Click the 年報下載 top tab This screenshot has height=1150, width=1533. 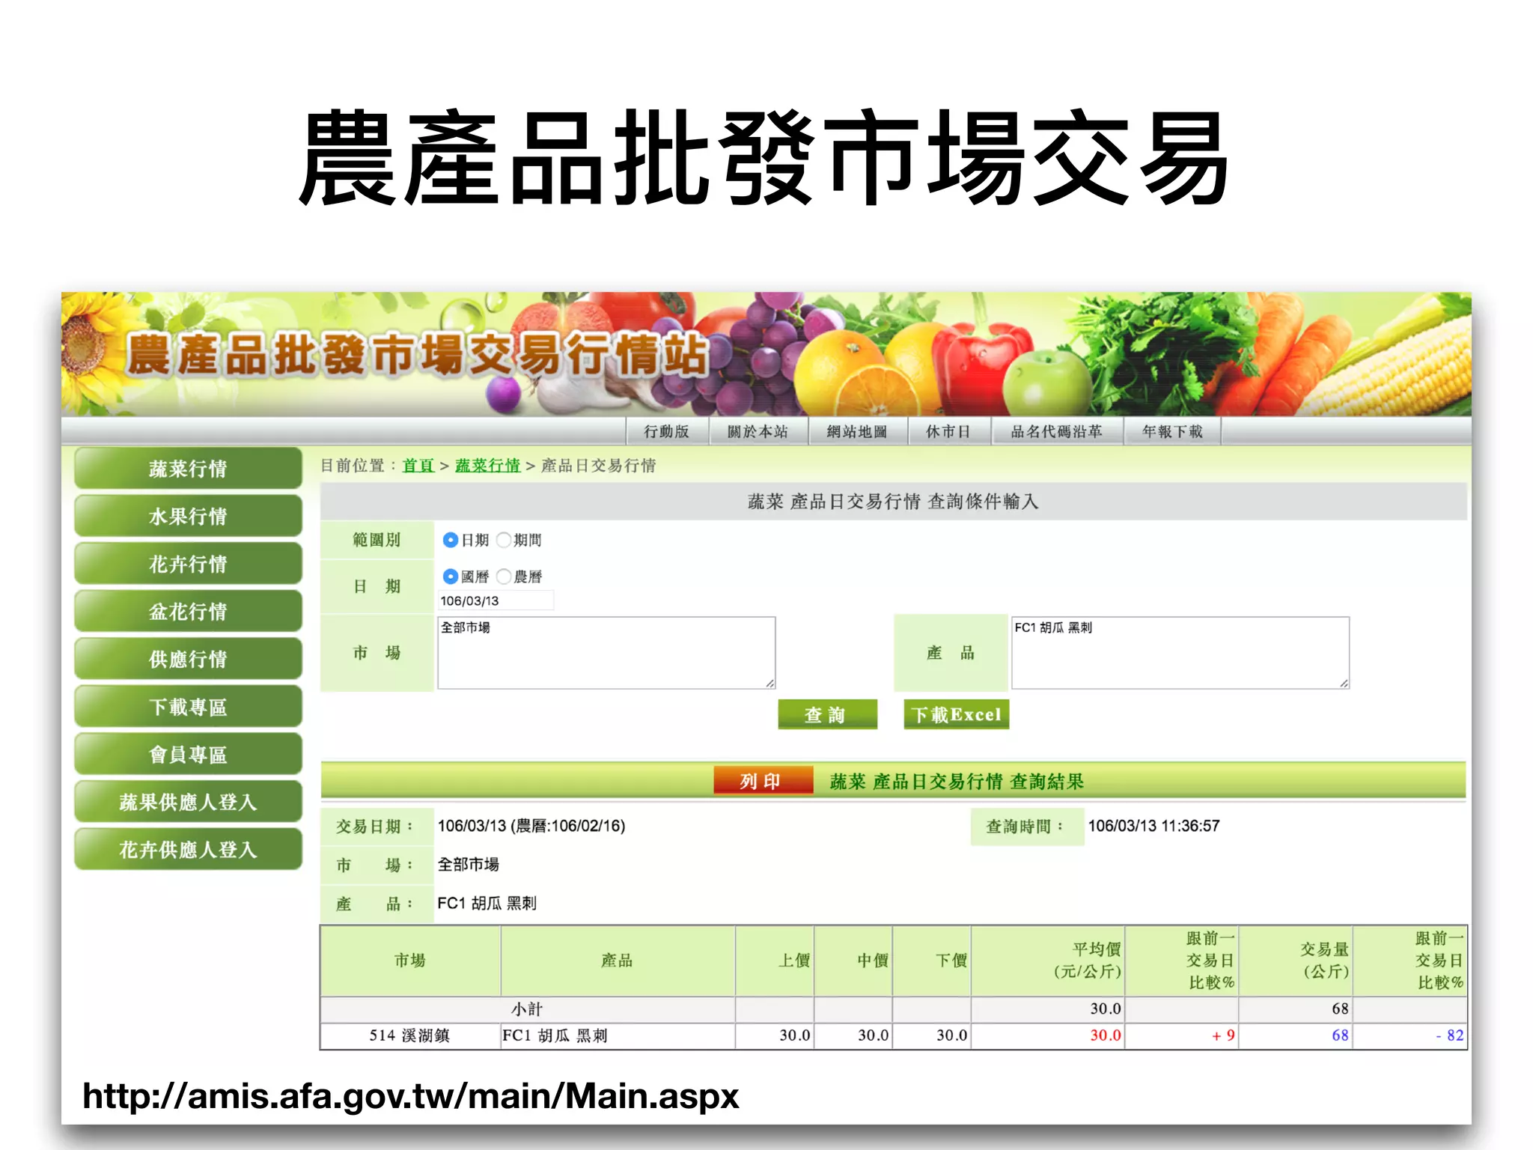click(1172, 432)
